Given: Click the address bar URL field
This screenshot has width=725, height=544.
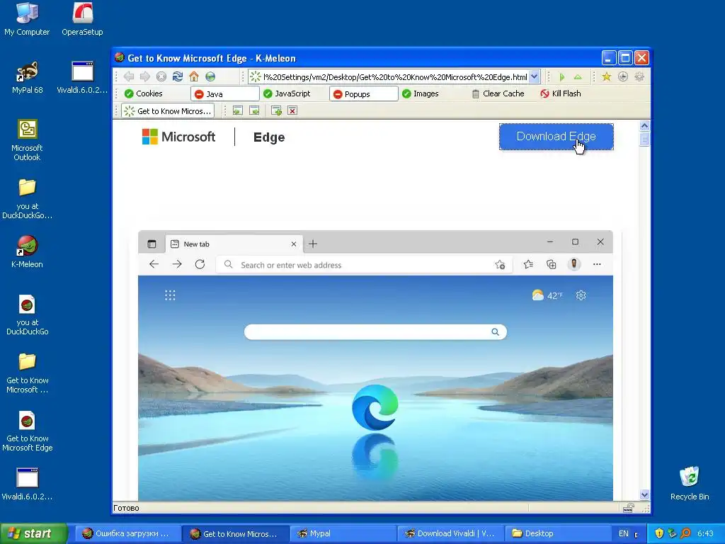Looking at the screenshot, I should click(394, 76).
